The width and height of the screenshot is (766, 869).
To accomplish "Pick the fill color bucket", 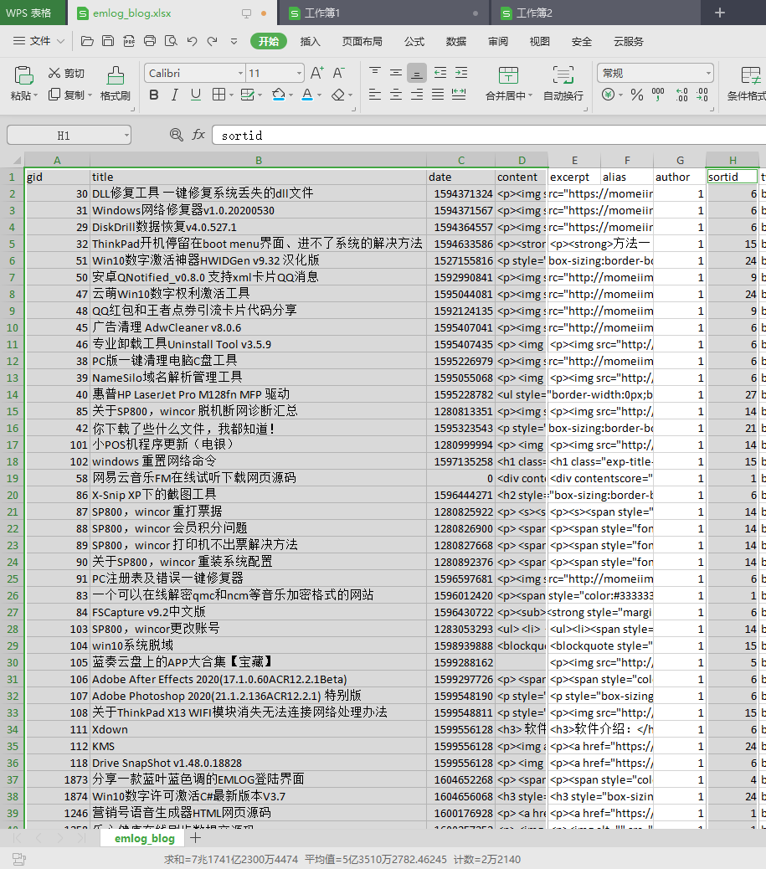I will [x=279, y=95].
